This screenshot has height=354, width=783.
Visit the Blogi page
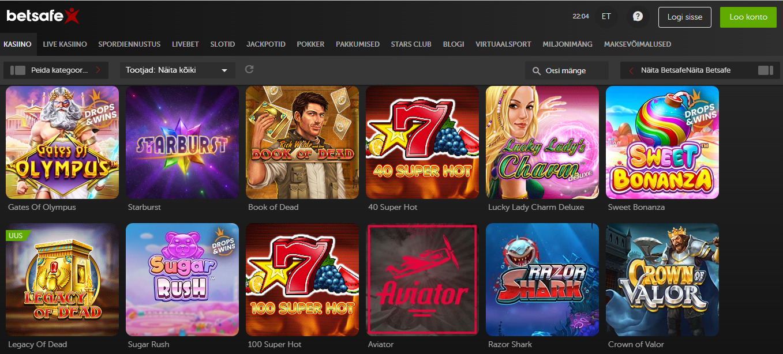coord(454,44)
